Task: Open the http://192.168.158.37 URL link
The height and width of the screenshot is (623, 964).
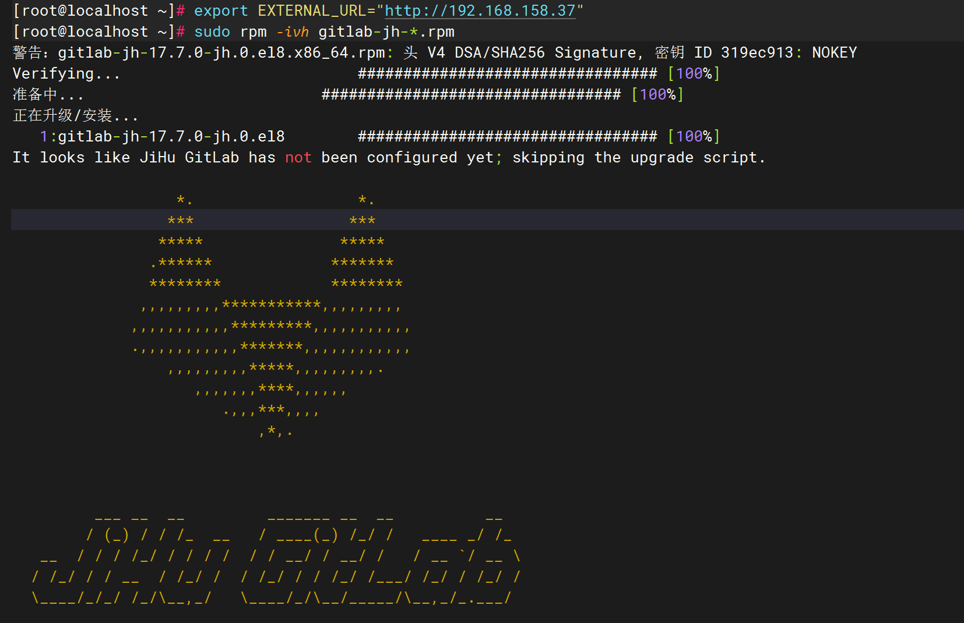Action: pos(480,11)
